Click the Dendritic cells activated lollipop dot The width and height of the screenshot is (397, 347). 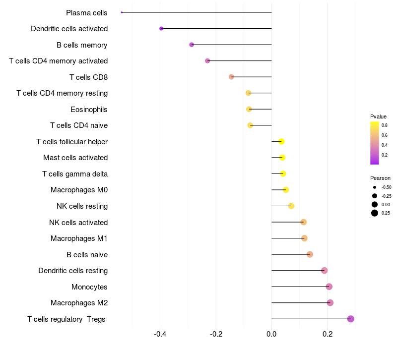click(161, 29)
